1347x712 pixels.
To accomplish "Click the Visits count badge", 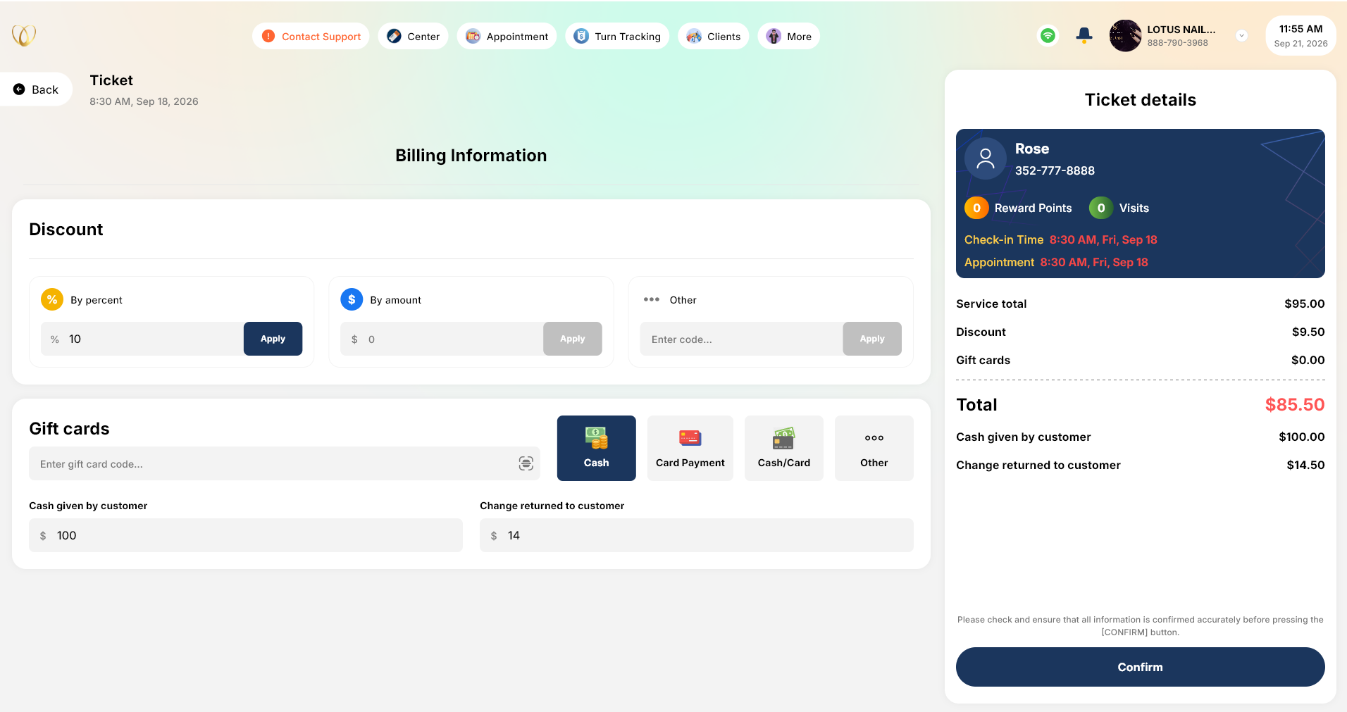I will coord(1101,208).
